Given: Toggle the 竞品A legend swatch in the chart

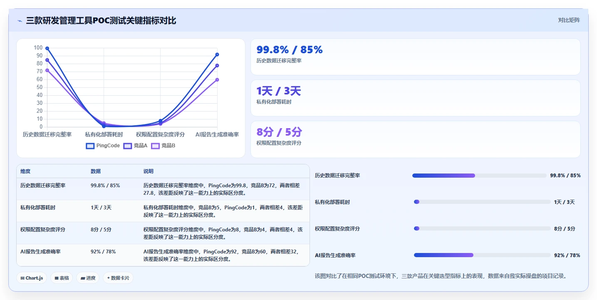Looking at the screenshot, I should click(x=128, y=146).
